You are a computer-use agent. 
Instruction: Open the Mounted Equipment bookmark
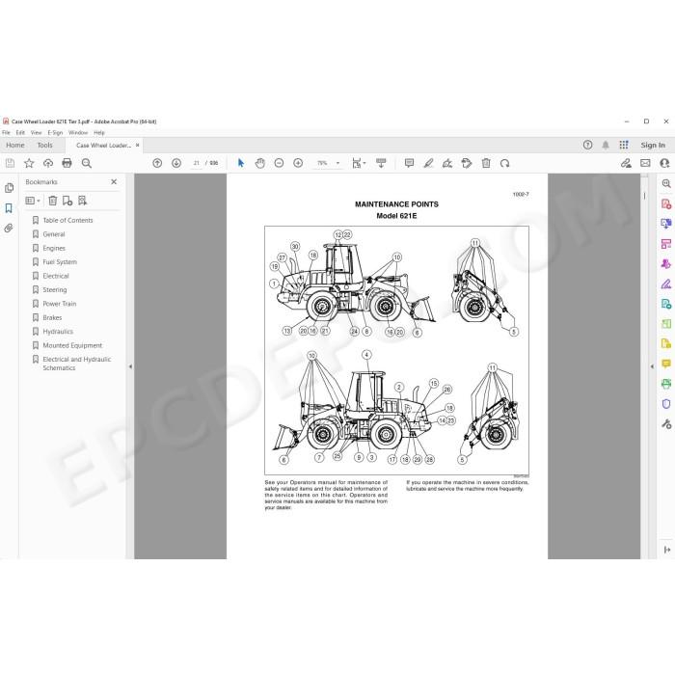(x=72, y=345)
